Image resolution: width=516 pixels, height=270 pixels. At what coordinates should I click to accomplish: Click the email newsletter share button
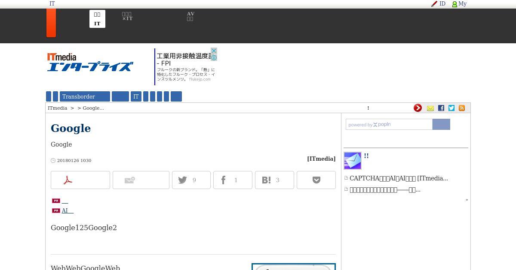point(141,180)
